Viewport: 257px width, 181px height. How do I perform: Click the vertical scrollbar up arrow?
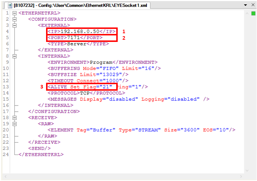pyautogui.click(x=247, y=13)
